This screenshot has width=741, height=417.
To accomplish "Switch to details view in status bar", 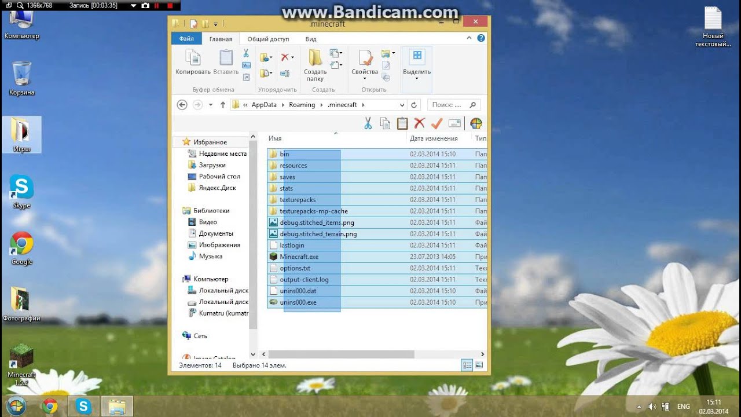I will pyautogui.click(x=467, y=365).
